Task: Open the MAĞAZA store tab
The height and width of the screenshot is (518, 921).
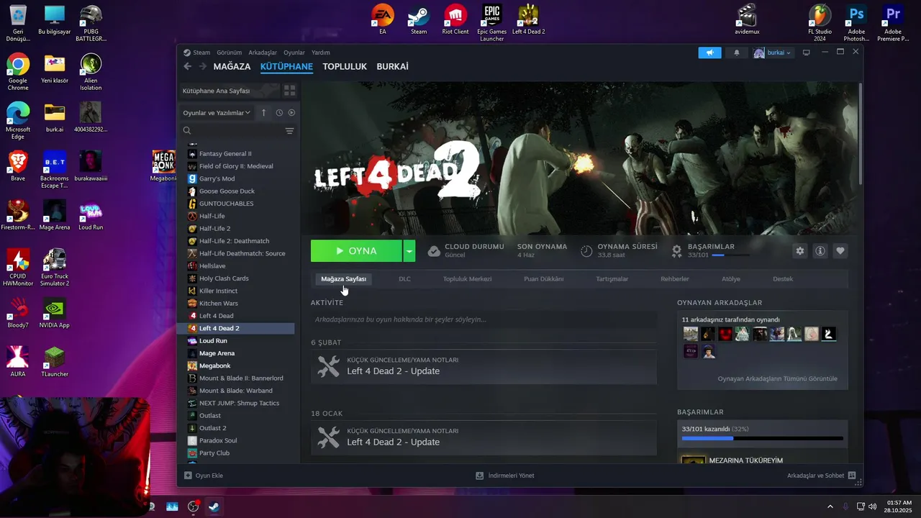Action: [232, 66]
